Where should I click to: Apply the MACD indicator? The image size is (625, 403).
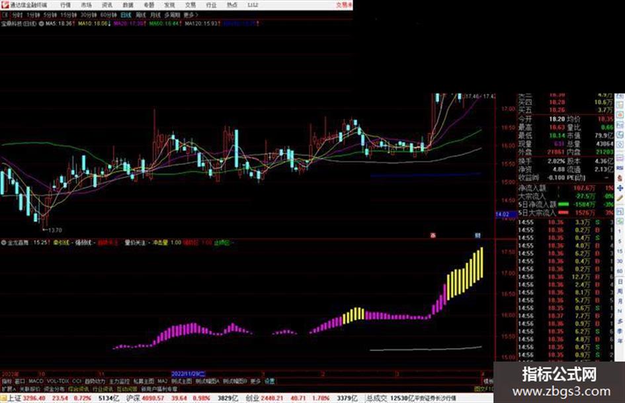click(36, 381)
